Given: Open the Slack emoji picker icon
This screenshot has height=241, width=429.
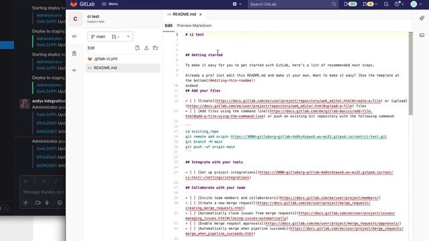Looking at the screenshot, I should pyautogui.click(x=60, y=203).
